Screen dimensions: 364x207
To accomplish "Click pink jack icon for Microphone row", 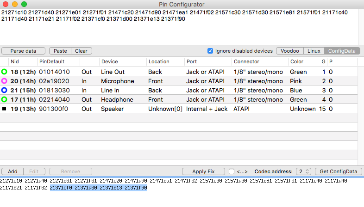I will 5,81.
